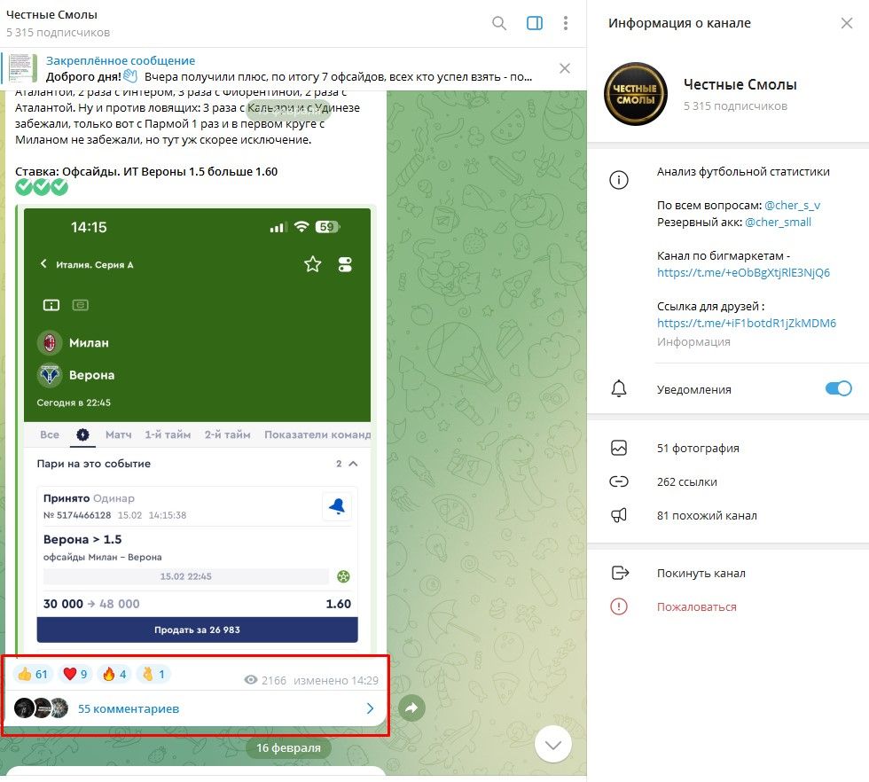The image size is (869, 782).
Task: Click the links chain icon
Action: [x=619, y=481]
